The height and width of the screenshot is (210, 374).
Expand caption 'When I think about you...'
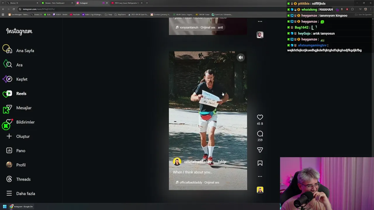[x=193, y=172]
